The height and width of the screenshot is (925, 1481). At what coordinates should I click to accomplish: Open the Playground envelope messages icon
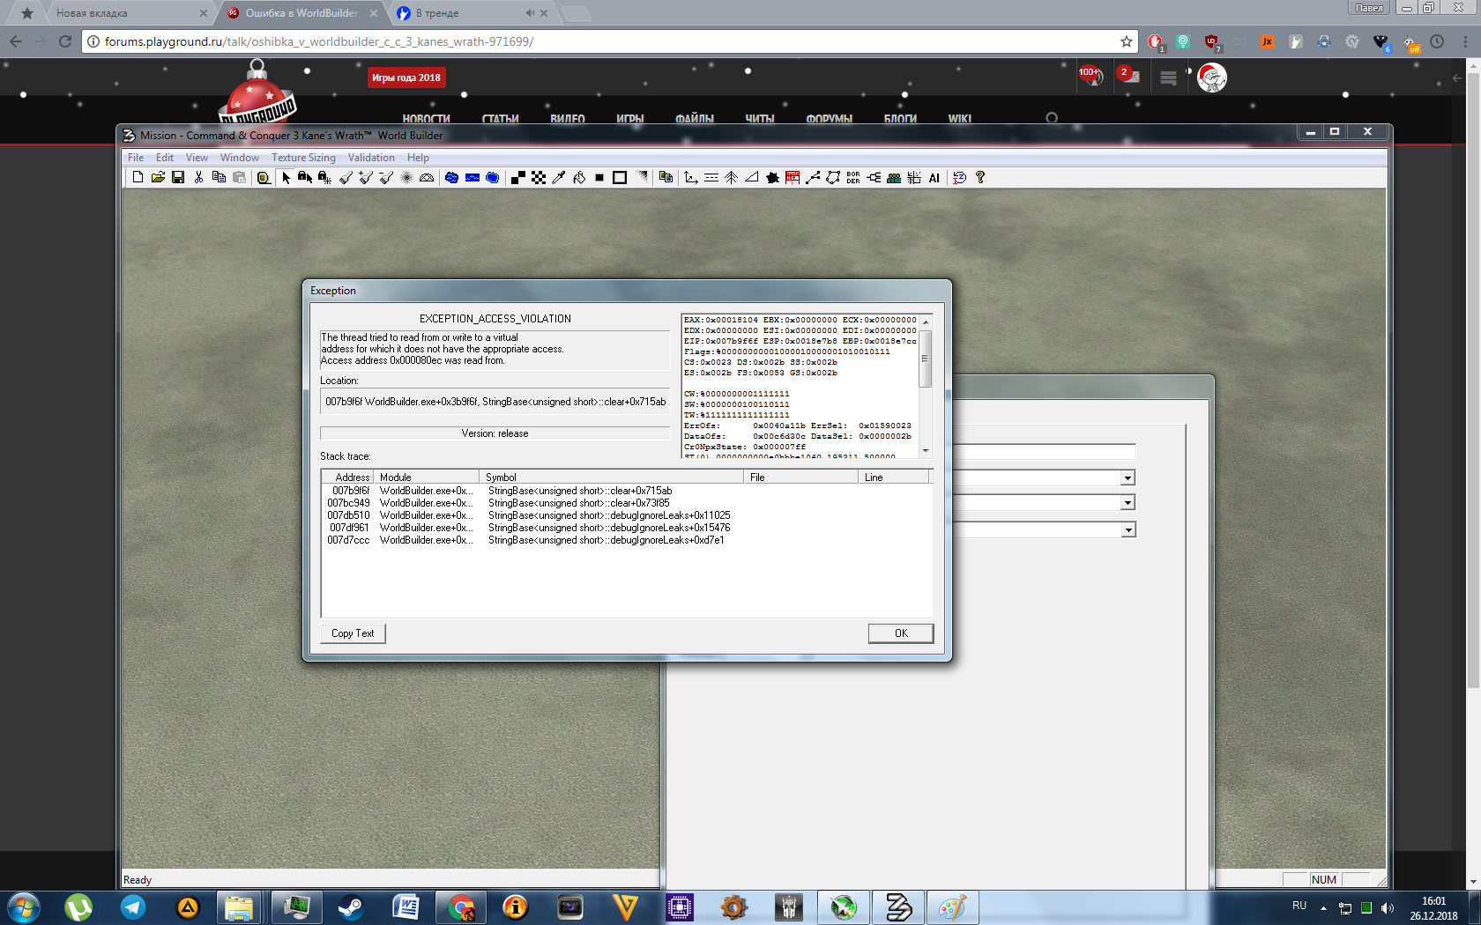[1127, 76]
